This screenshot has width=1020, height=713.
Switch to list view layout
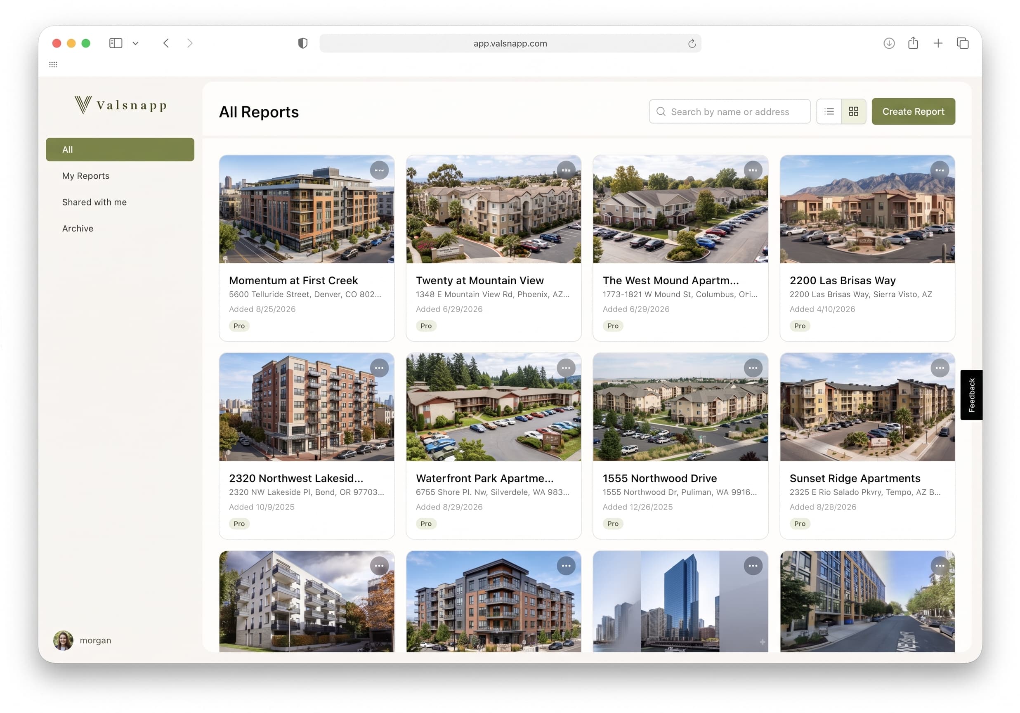click(829, 111)
